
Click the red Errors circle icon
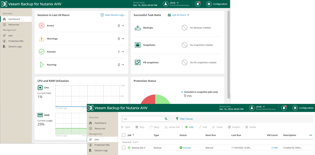(x=41, y=25)
